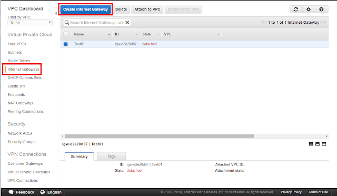Click the Feedback speech bubble icon
Image resolution: width=337 pixels, height=196 pixels.
coord(11,192)
